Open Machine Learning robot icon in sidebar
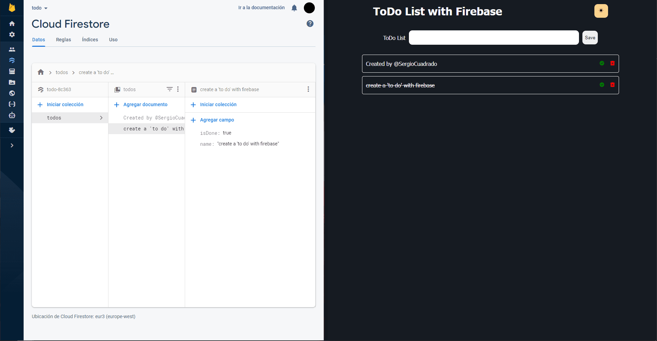This screenshot has height=341, width=657. click(x=12, y=115)
